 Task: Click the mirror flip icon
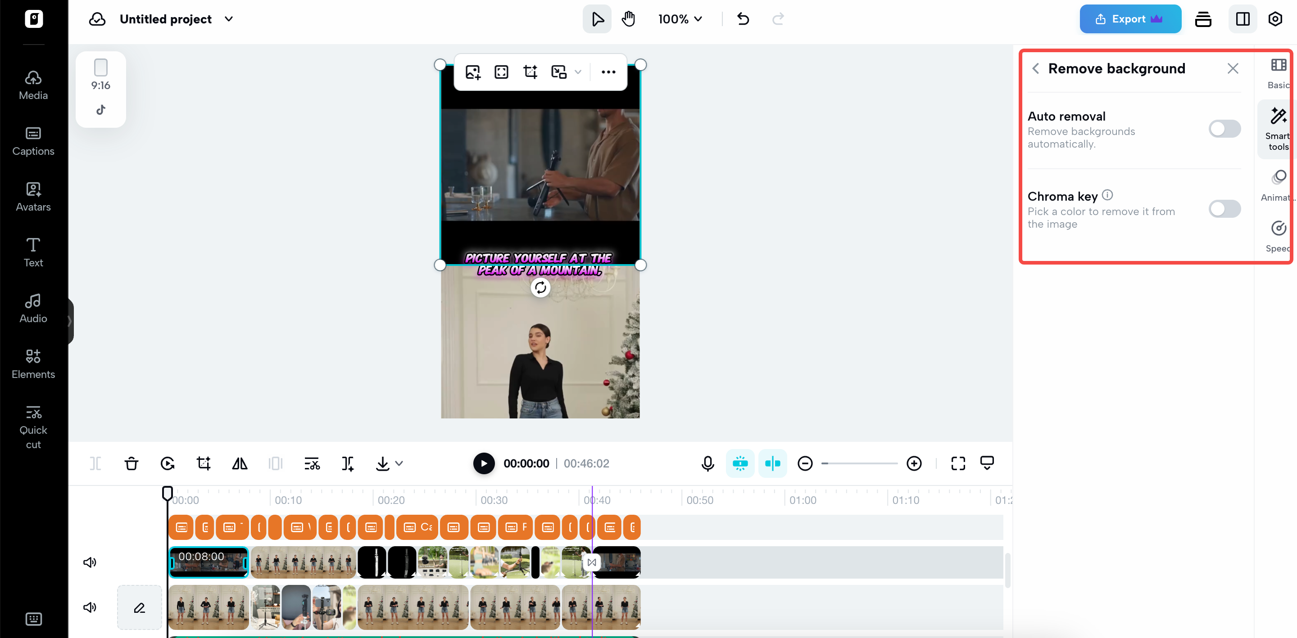pyautogui.click(x=240, y=463)
